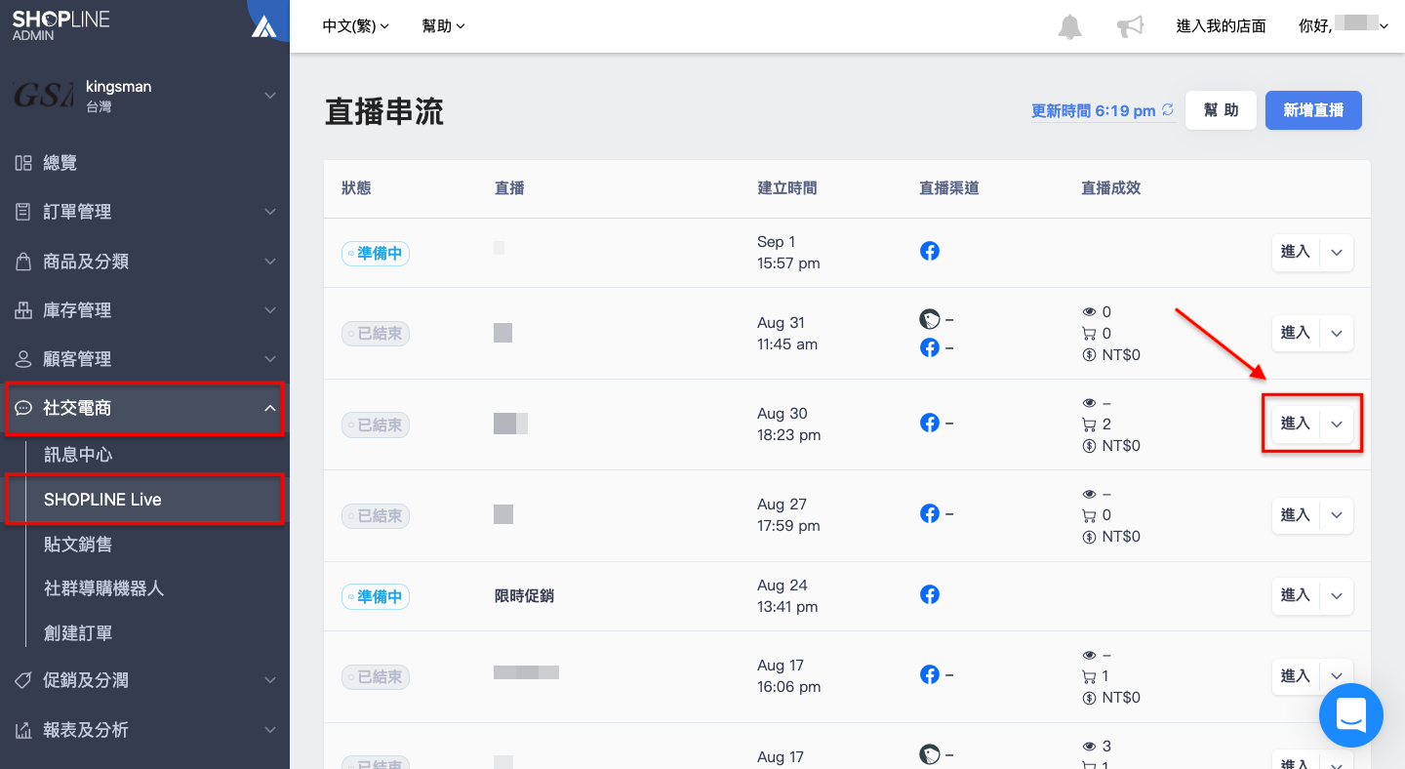Click the Facebook icon in Aug 31 row
The height and width of the screenshot is (769, 1405).
[930, 347]
